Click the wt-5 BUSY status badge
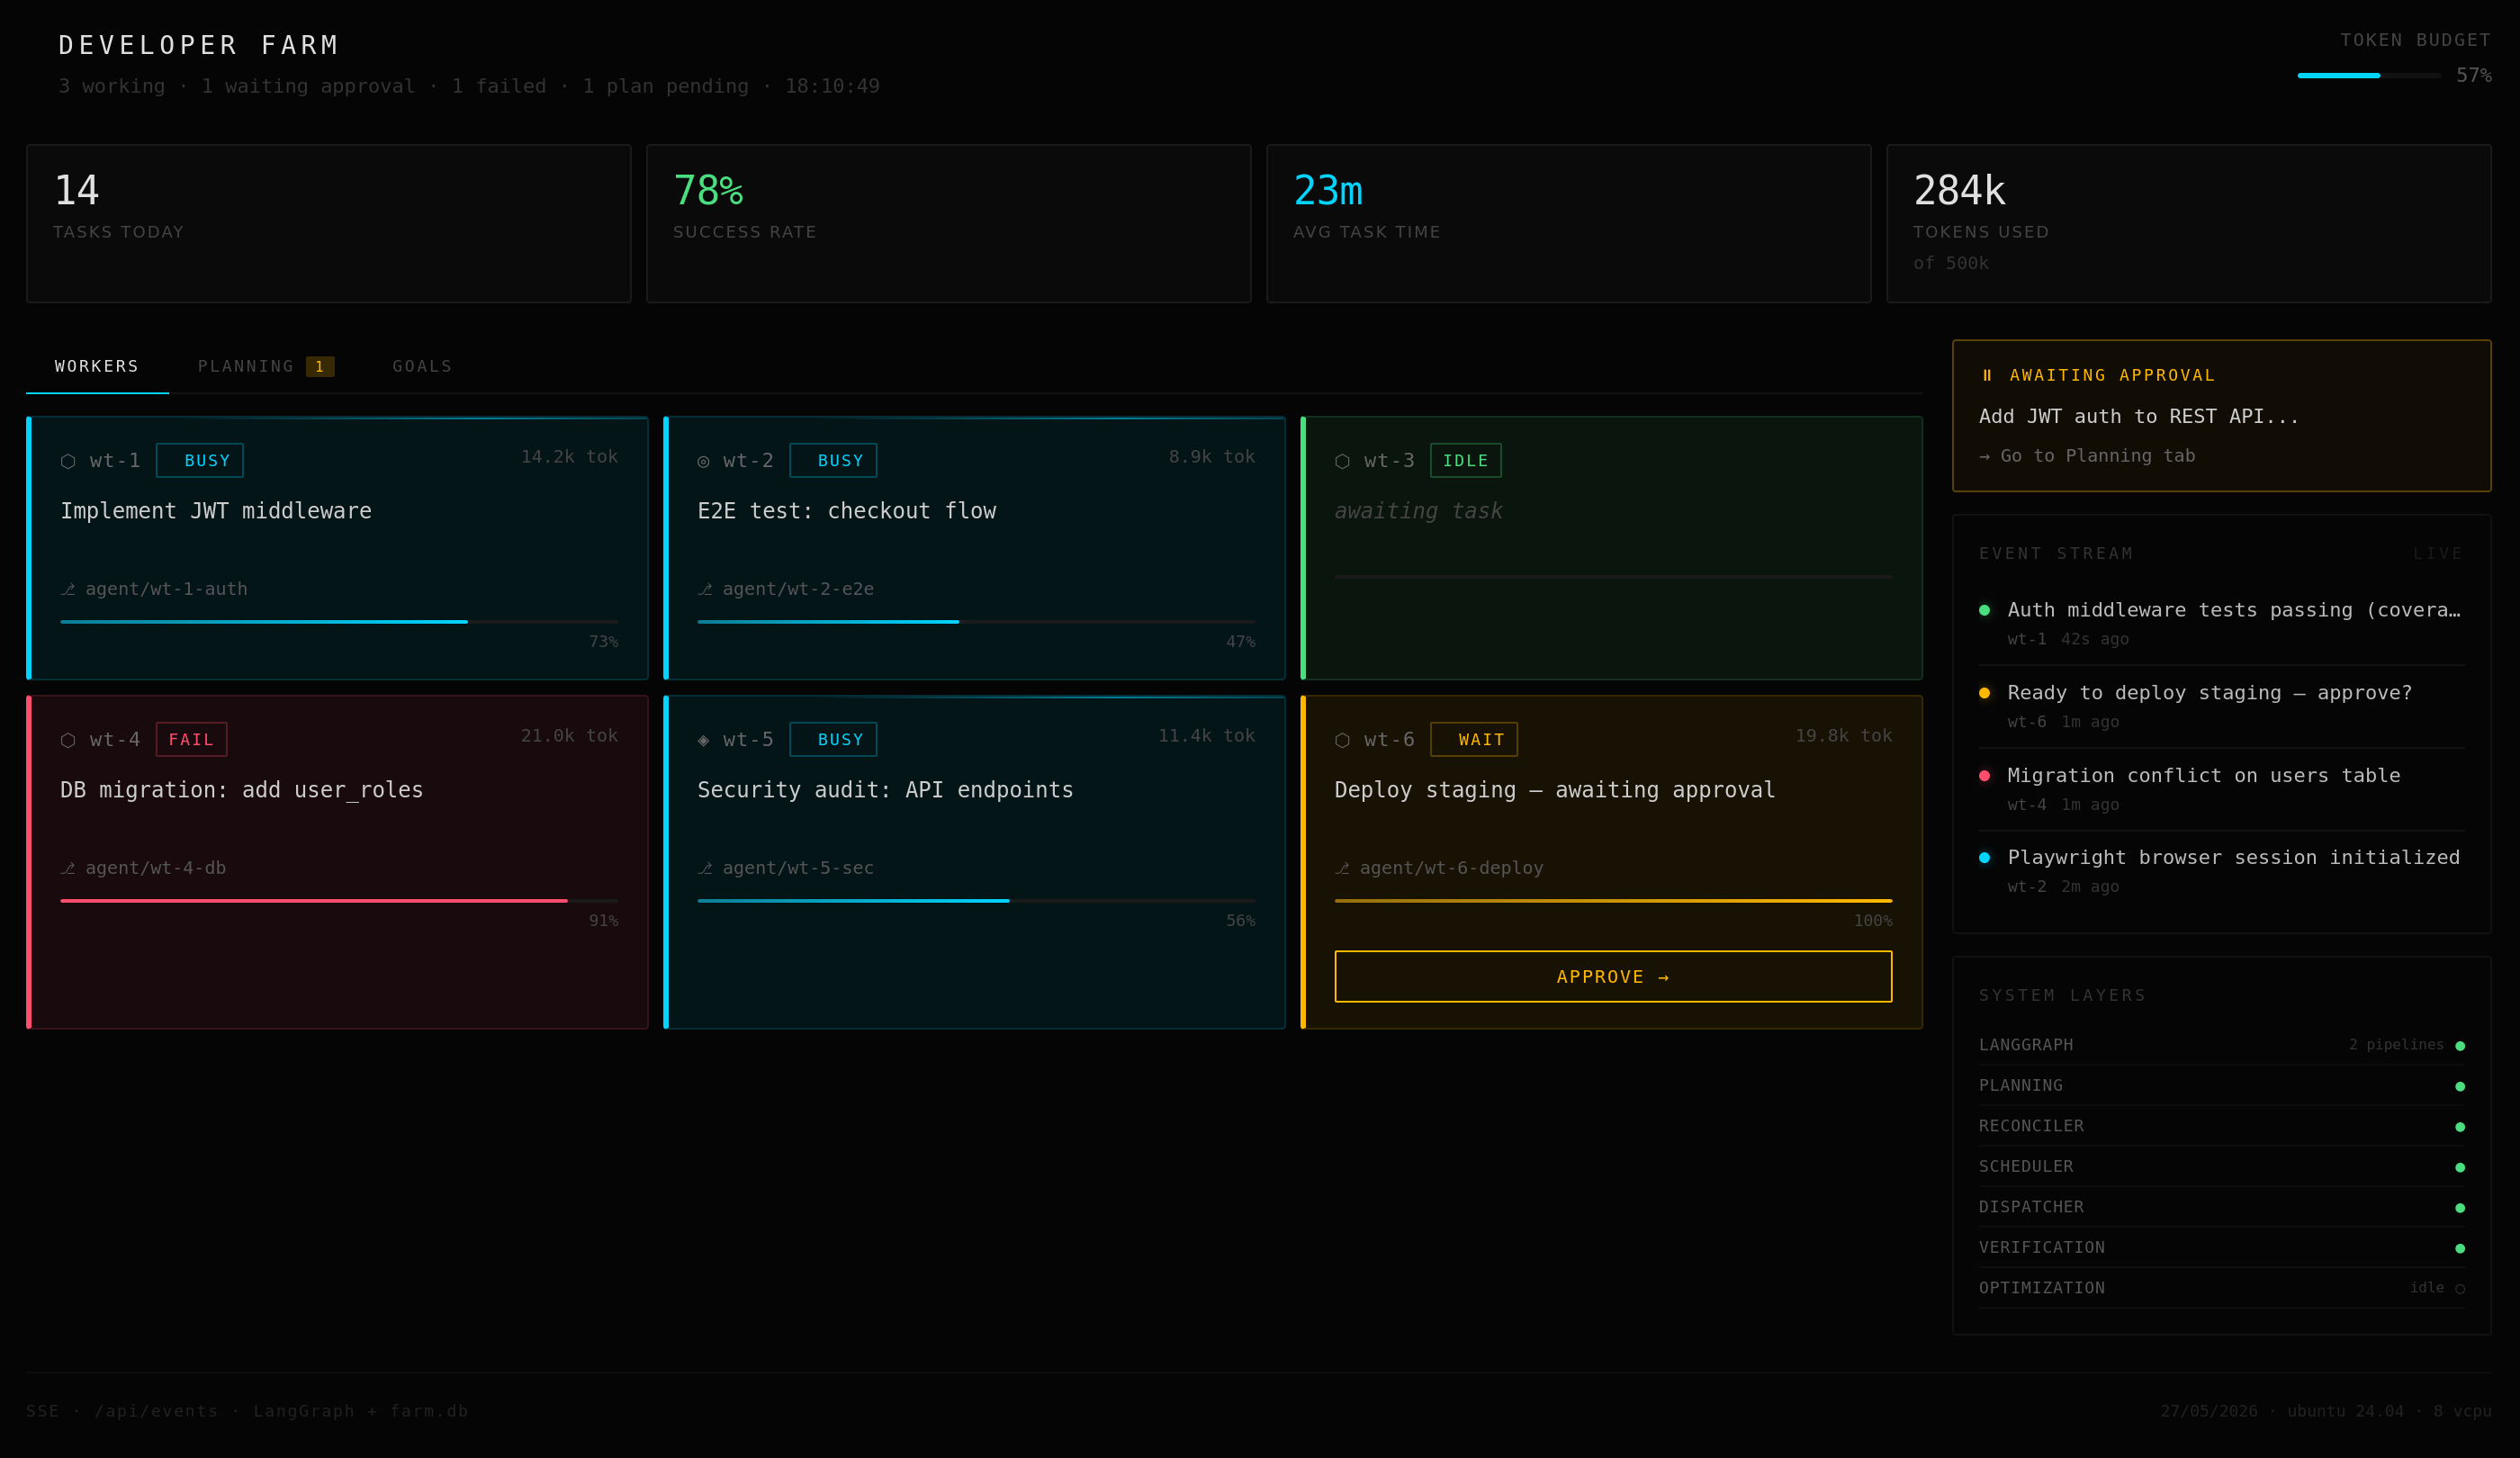Screen dimensions: 2520x1458 833,739
